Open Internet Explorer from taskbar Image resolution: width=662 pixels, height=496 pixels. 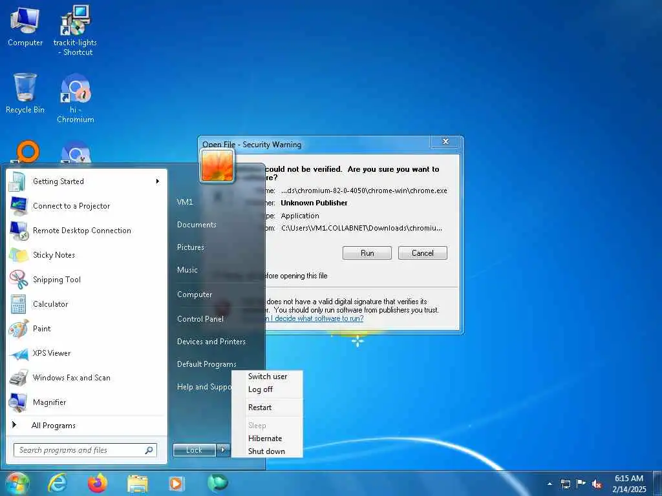57,483
